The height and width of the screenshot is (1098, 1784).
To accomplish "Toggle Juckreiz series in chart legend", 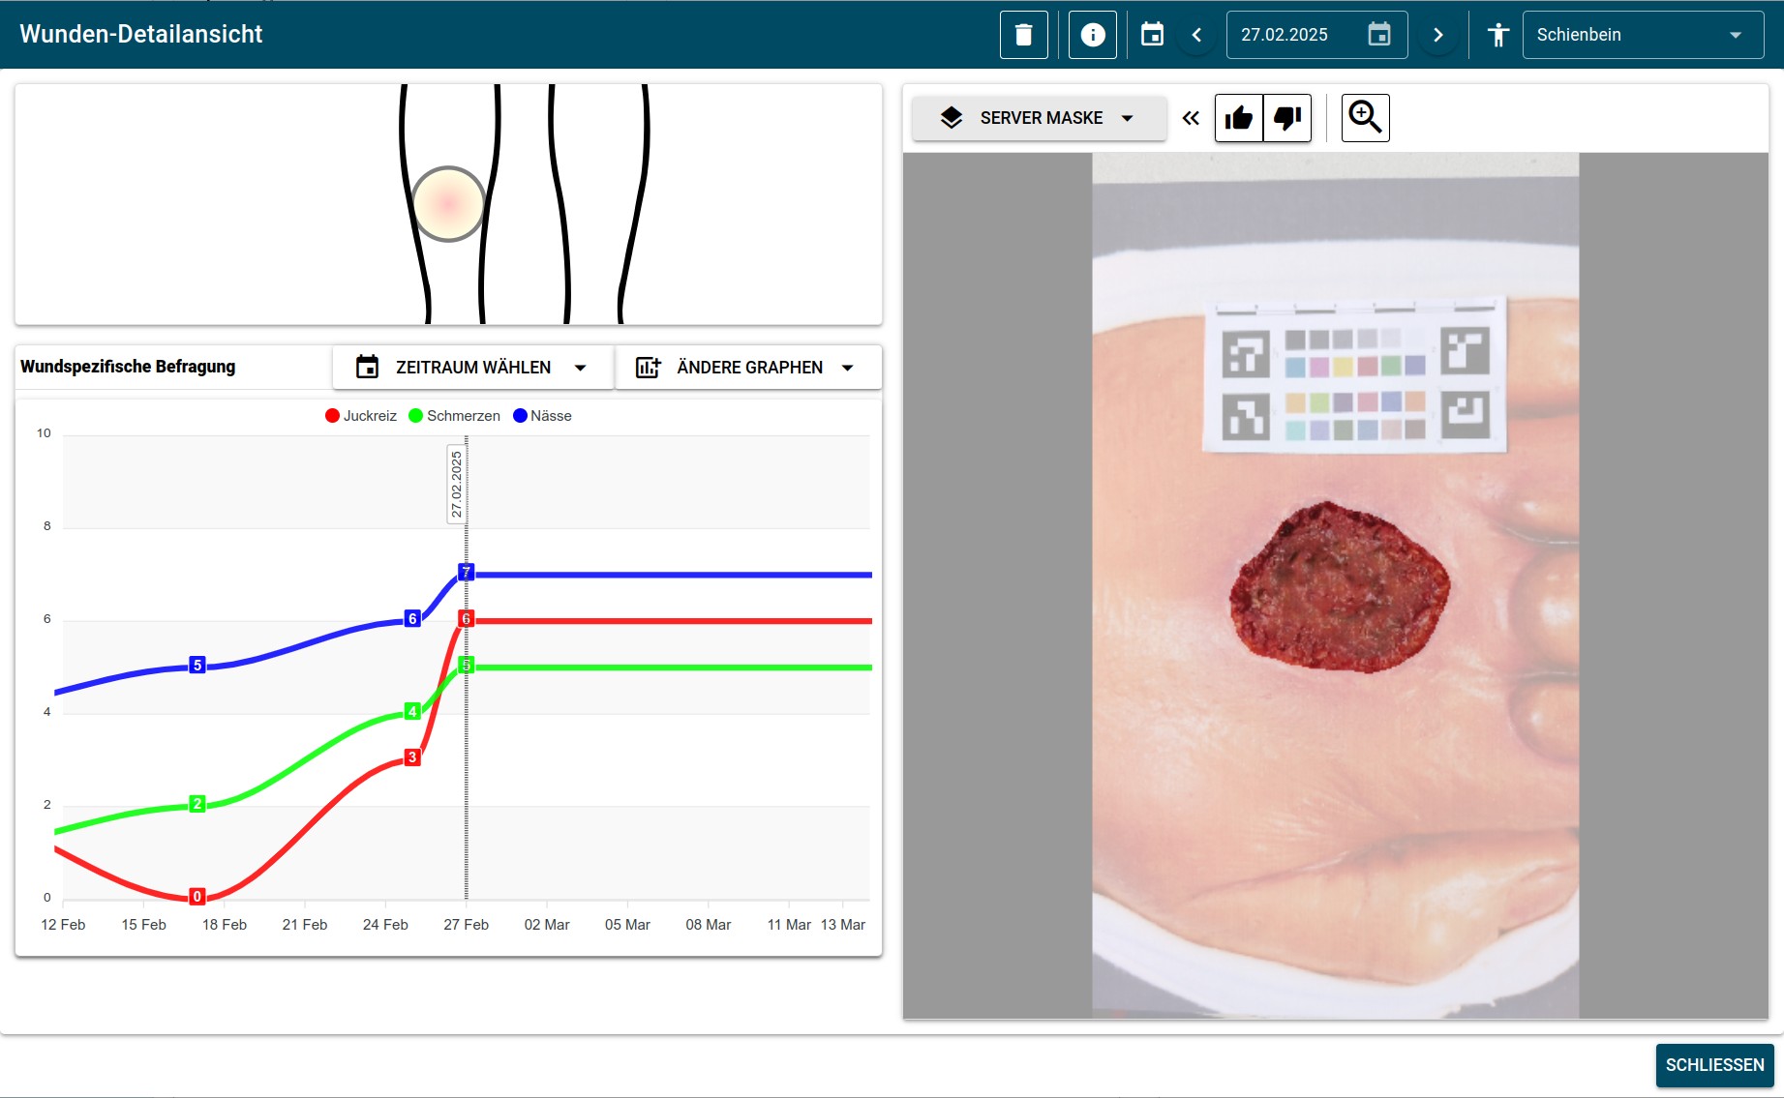I will point(361,416).
